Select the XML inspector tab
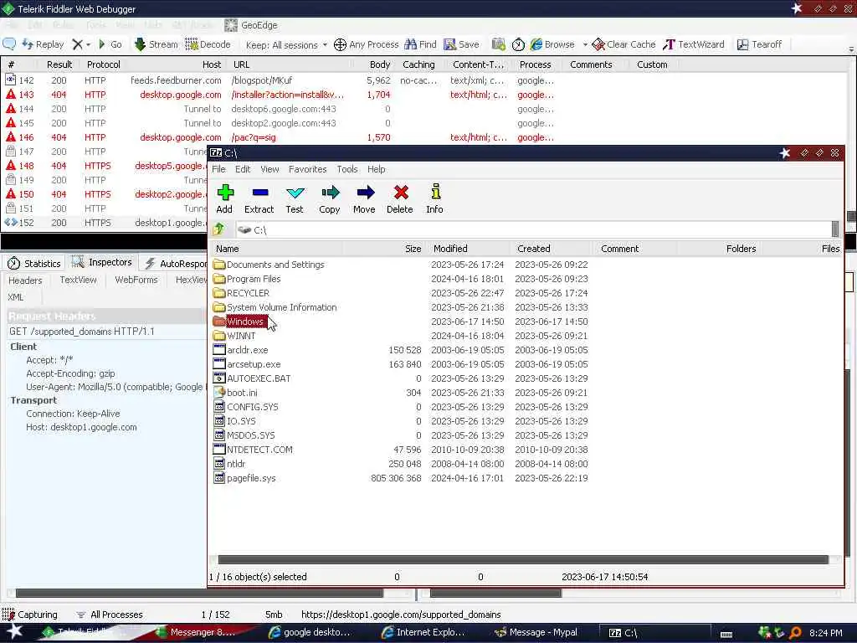Screen dimensions: 857x643 pos(16,297)
